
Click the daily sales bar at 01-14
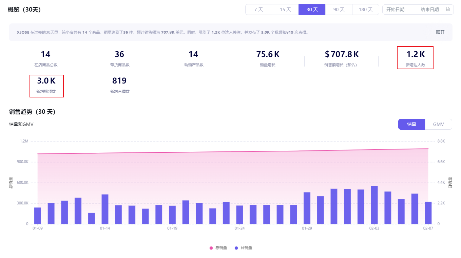coord(105,209)
